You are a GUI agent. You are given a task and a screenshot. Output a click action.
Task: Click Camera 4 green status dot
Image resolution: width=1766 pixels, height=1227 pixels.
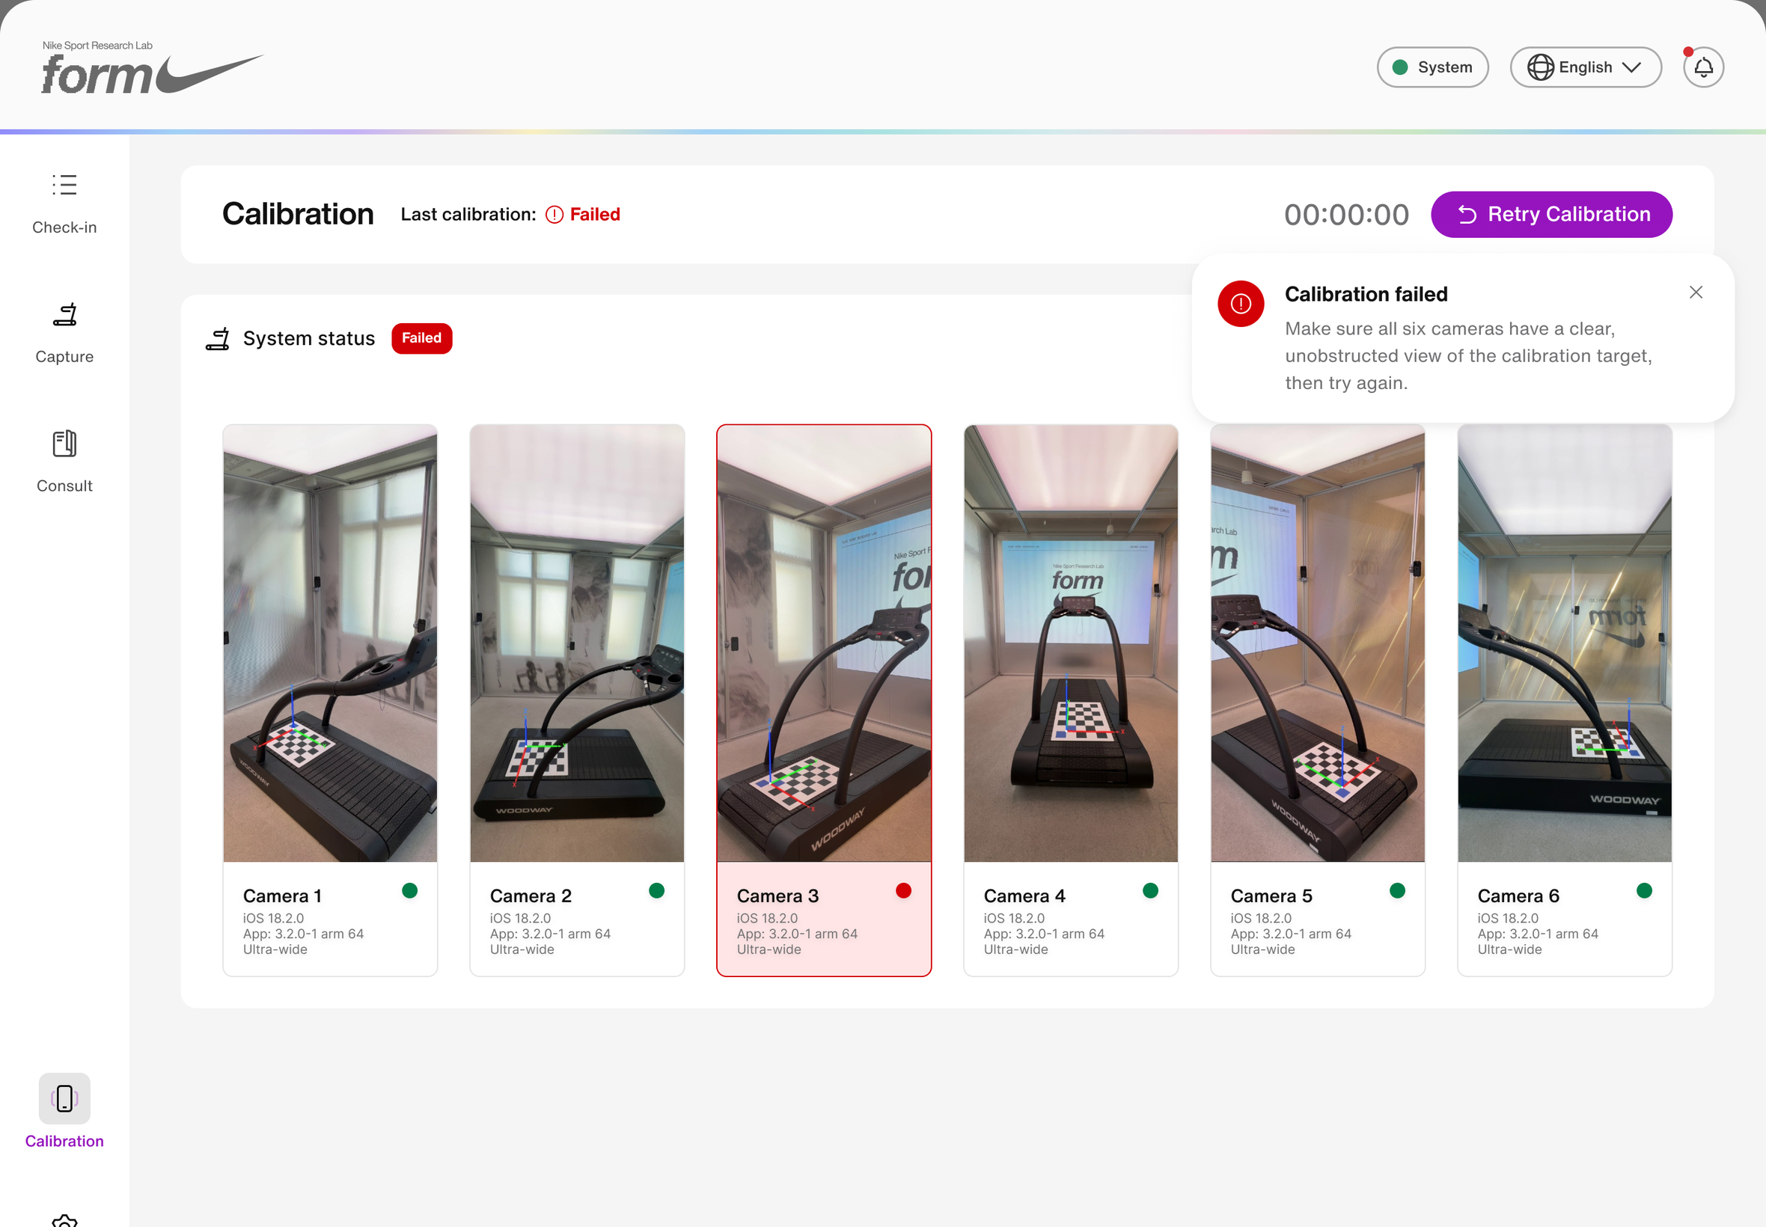[1150, 890]
